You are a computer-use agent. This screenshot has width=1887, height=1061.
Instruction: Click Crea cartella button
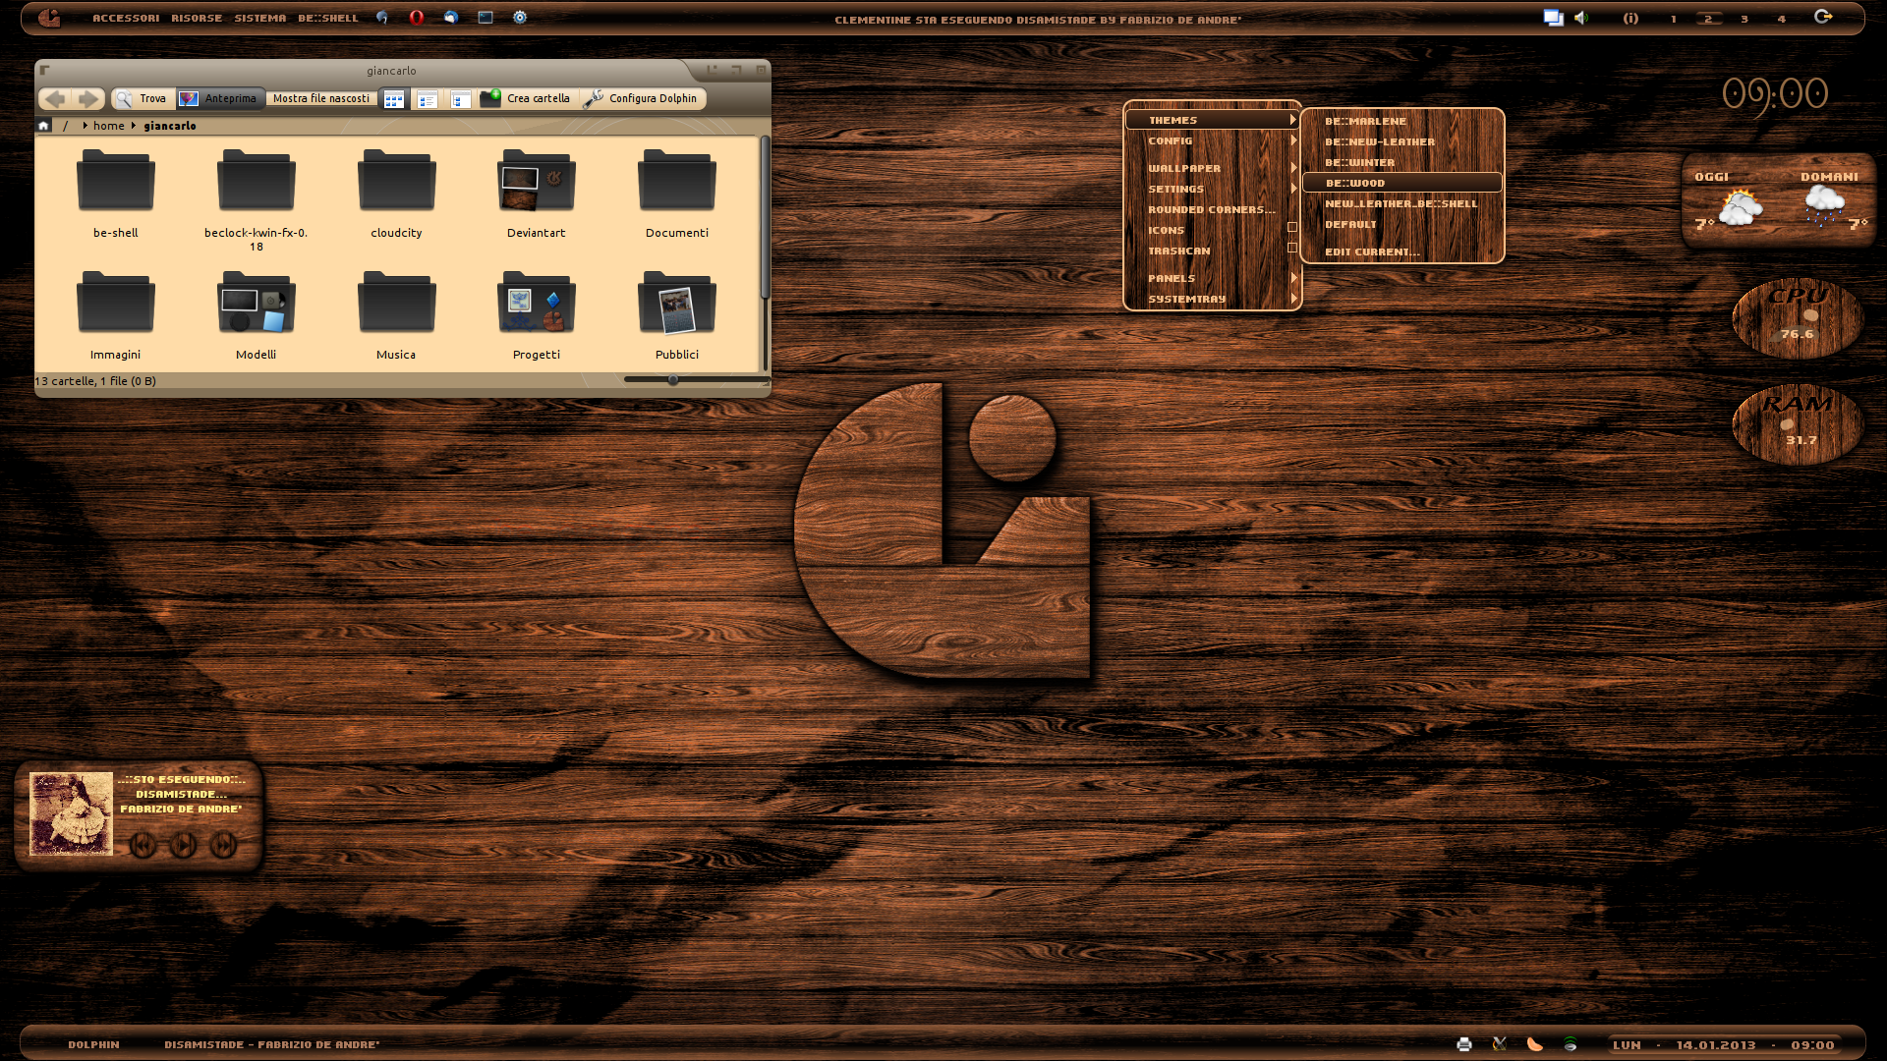[x=526, y=98]
